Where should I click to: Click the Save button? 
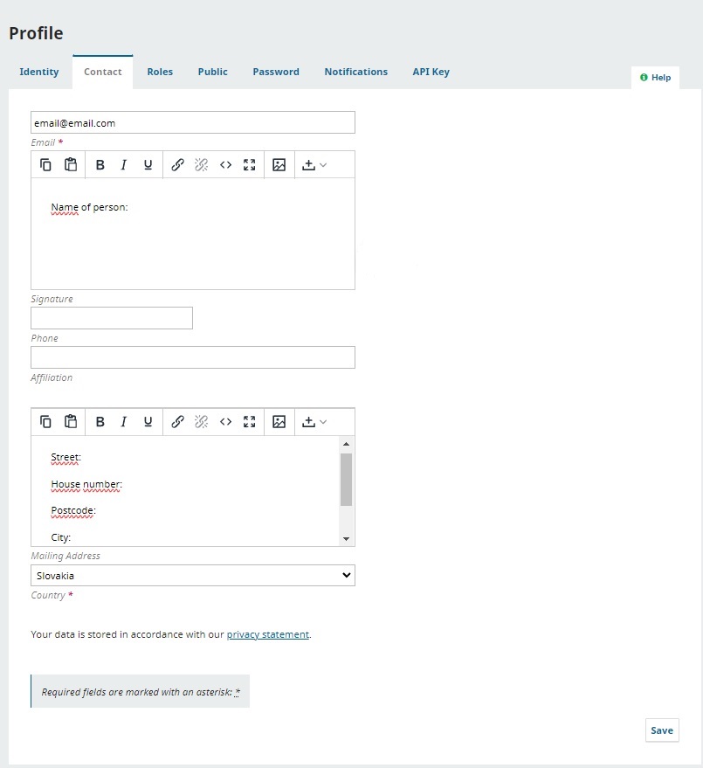(x=661, y=730)
